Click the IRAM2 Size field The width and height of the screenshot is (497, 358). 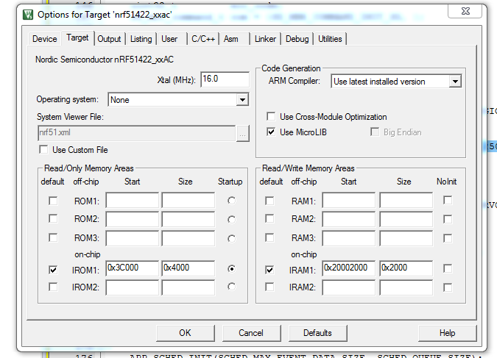pyautogui.click(x=406, y=287)
